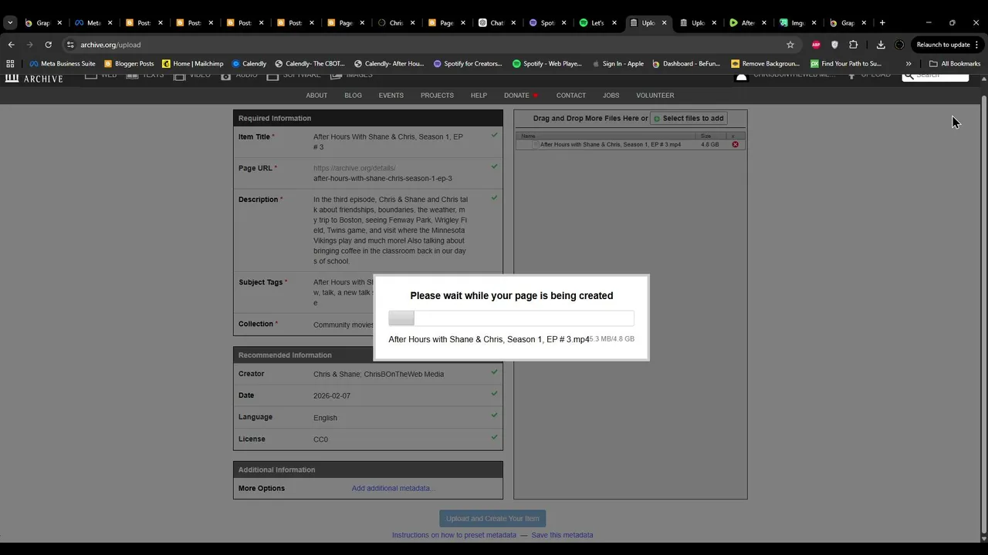This screenshot has height=555, width=988.
Task: Open the tab search dropdown arrow
Action: point(10,22)
